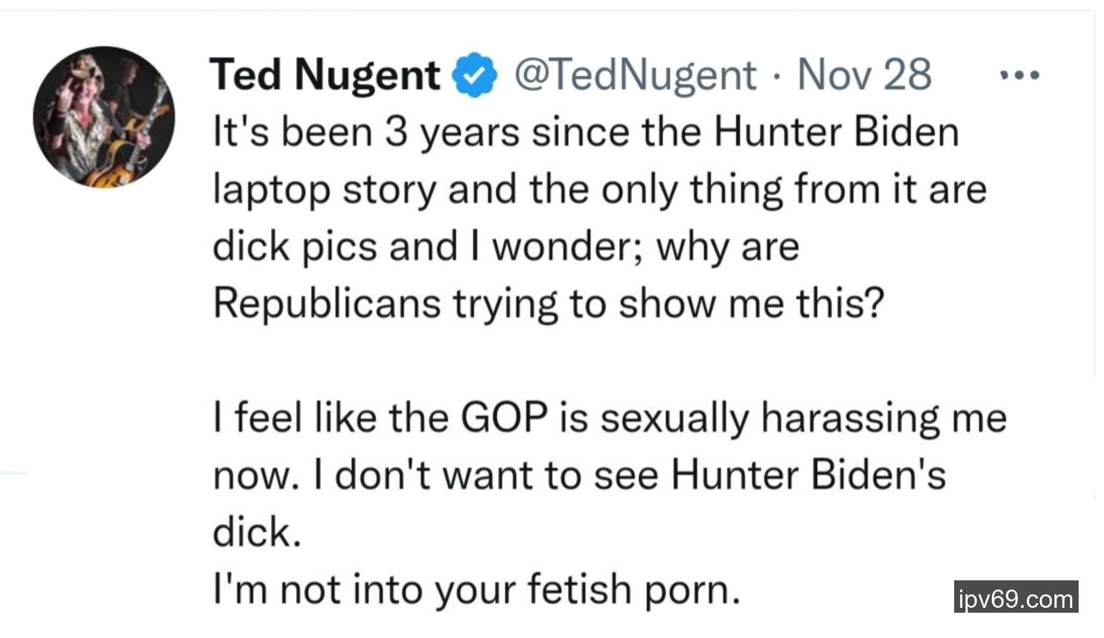Click the blue verified checkmark badge

(477, 75)
